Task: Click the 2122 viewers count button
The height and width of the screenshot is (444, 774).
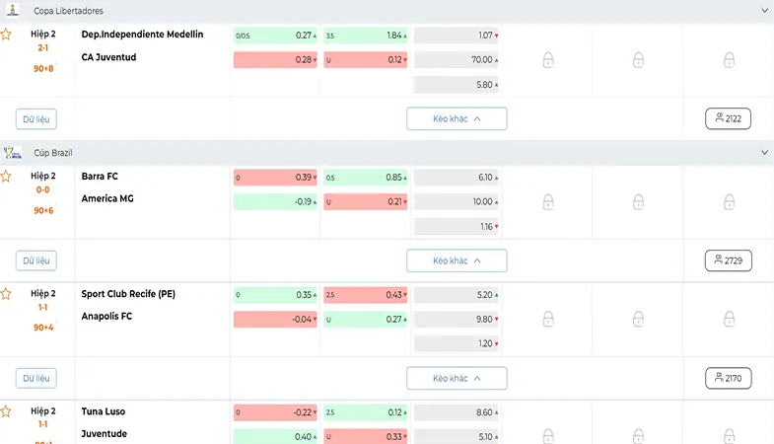Action: point(728,118)
